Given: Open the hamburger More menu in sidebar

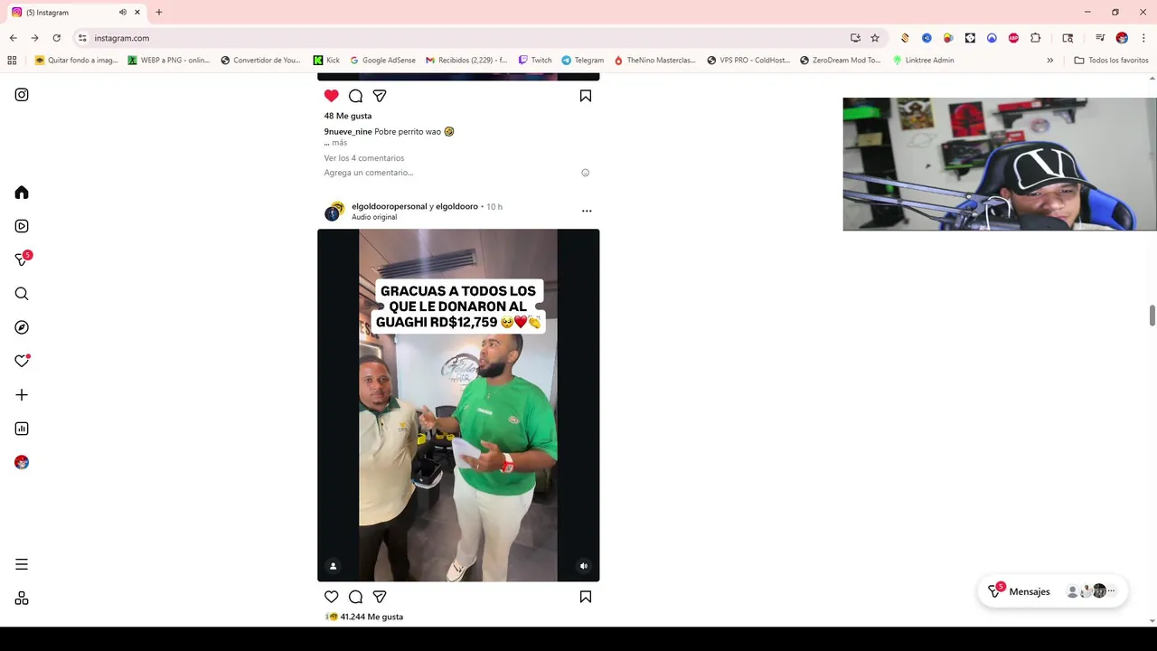Looking at the screenshot, I should [x=22, y=564].
